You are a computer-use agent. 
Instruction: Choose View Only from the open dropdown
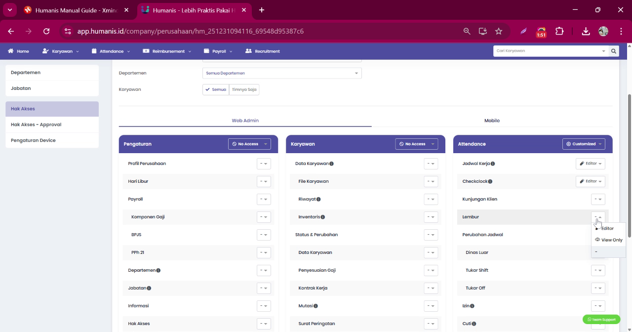(x=609, y=240)
